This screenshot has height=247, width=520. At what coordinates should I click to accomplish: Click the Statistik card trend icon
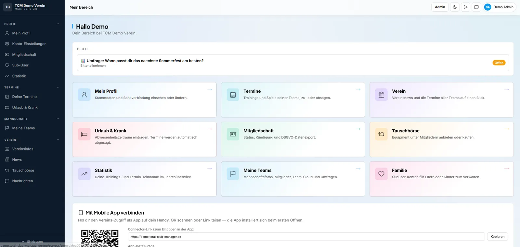[x=84, y=174]
